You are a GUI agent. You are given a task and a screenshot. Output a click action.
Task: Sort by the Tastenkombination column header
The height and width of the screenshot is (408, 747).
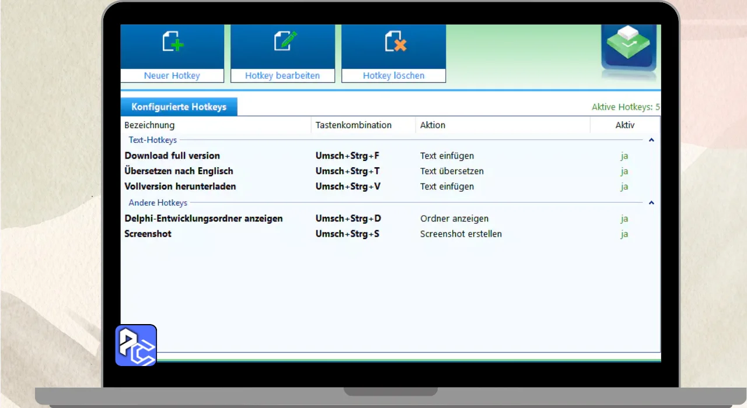(353, 125)
